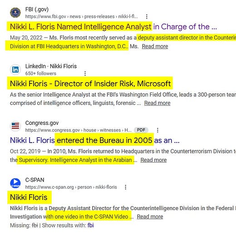The width and height of the screenshot is (236, 236).
Task: Open three-dot menu for C-SPAN result
Action: pyautogui.click(x=125, y=187)
